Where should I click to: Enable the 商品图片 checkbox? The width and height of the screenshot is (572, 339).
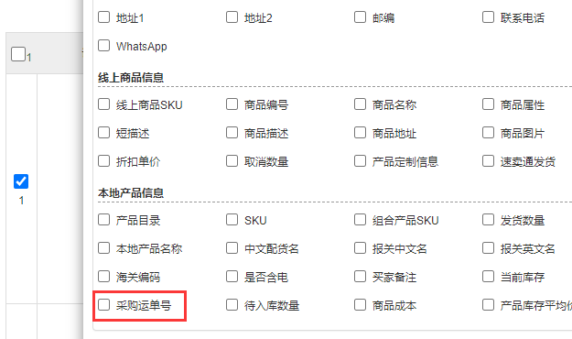pyautogui.click(x=488, y=133)
